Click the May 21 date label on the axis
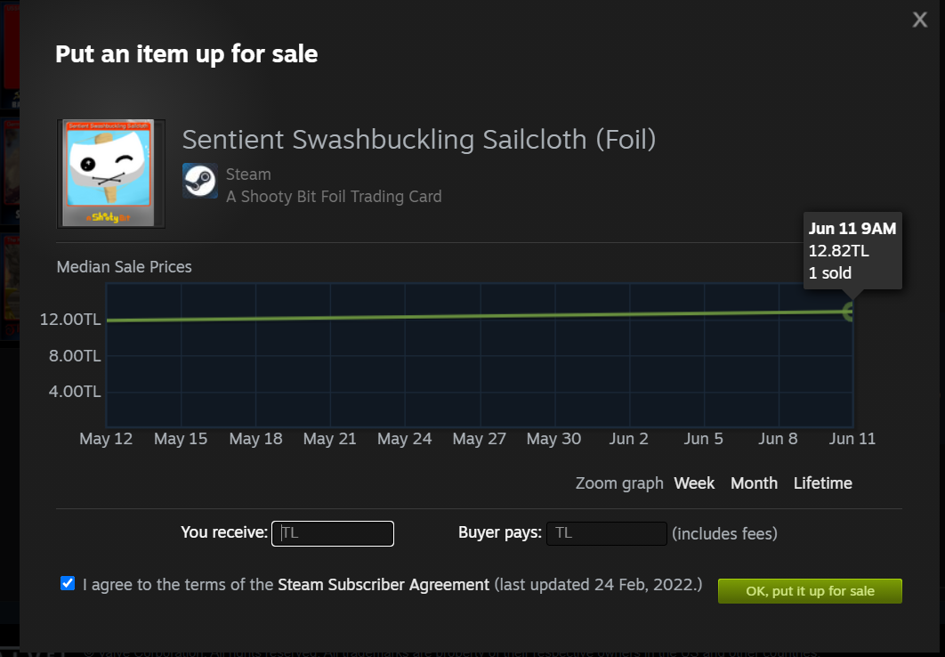 (x=330, y=439)
